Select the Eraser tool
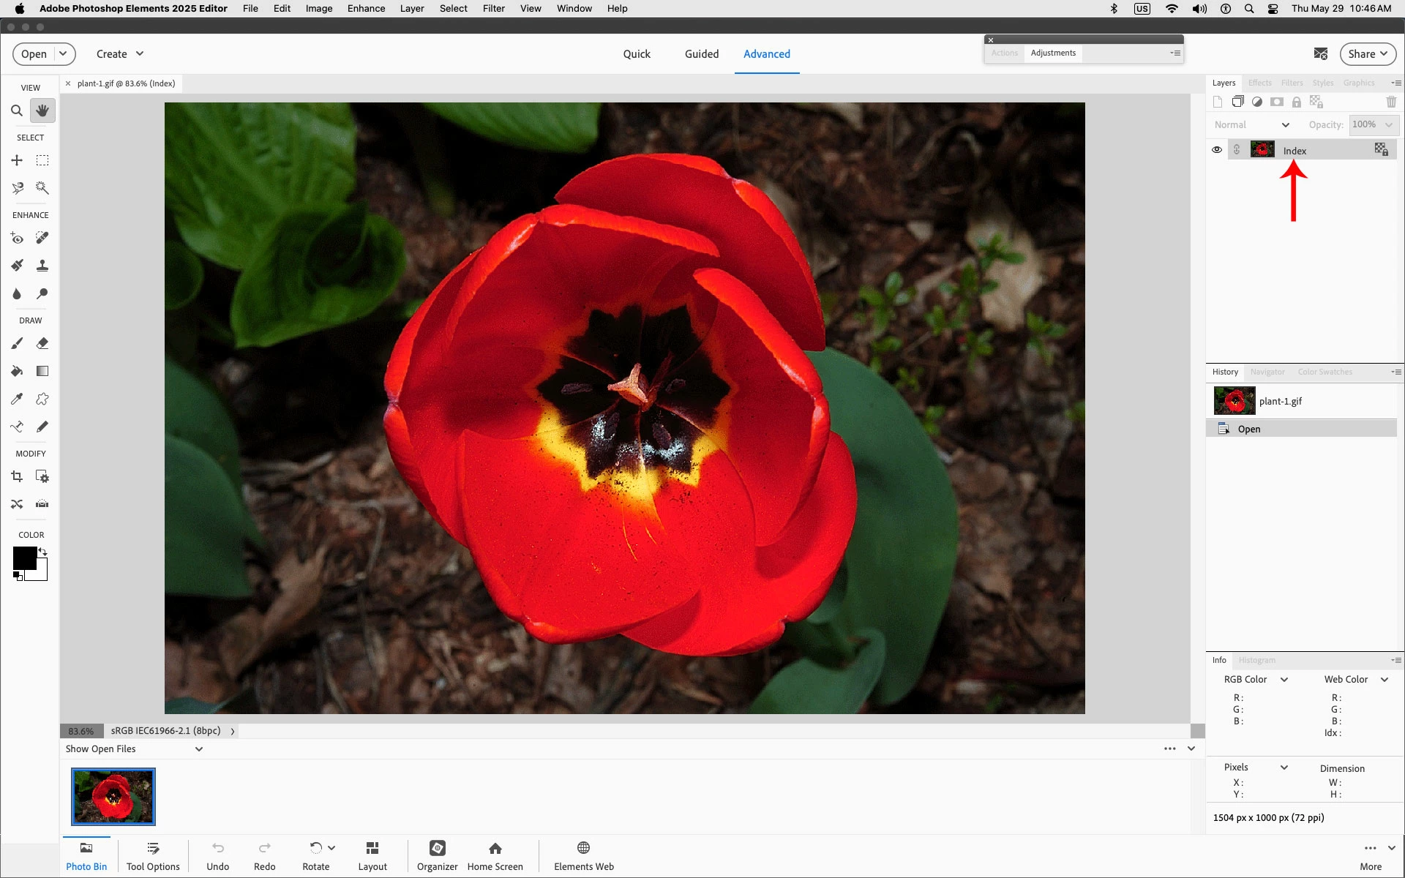The image size is (1405, 878). 42,343
